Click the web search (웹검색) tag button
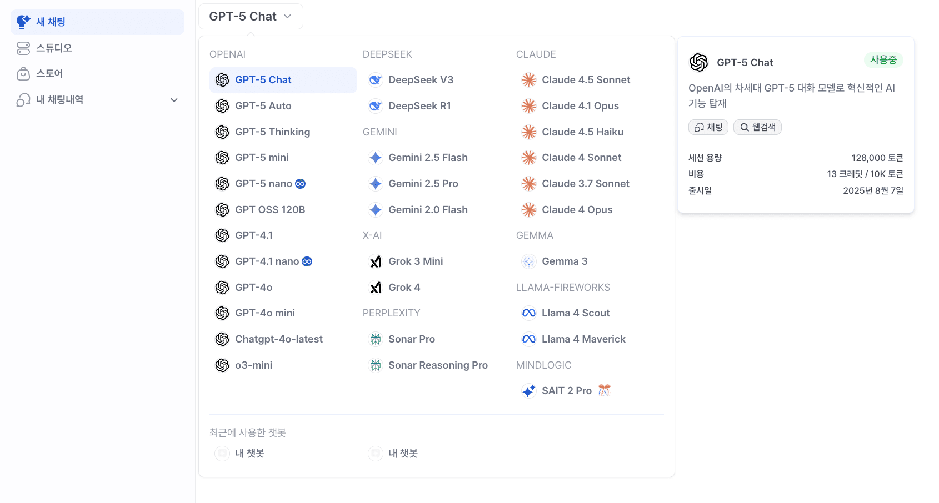Screen dimensions: 939x503 757,127
